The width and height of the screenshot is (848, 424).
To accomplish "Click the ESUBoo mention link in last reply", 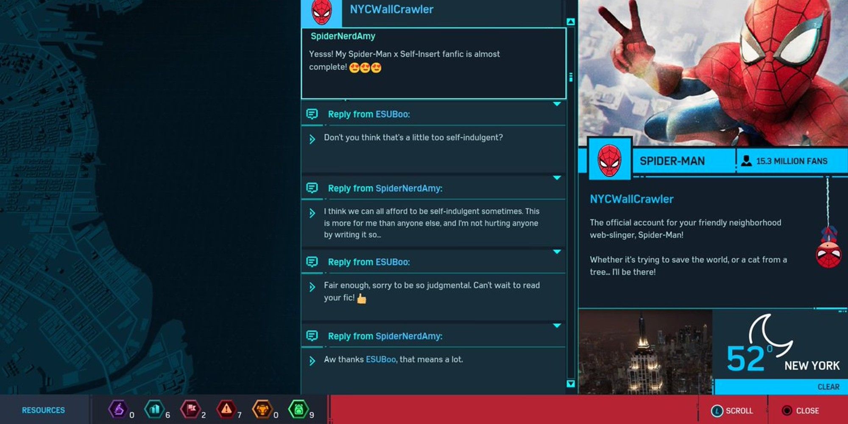I will coord(381,359).
